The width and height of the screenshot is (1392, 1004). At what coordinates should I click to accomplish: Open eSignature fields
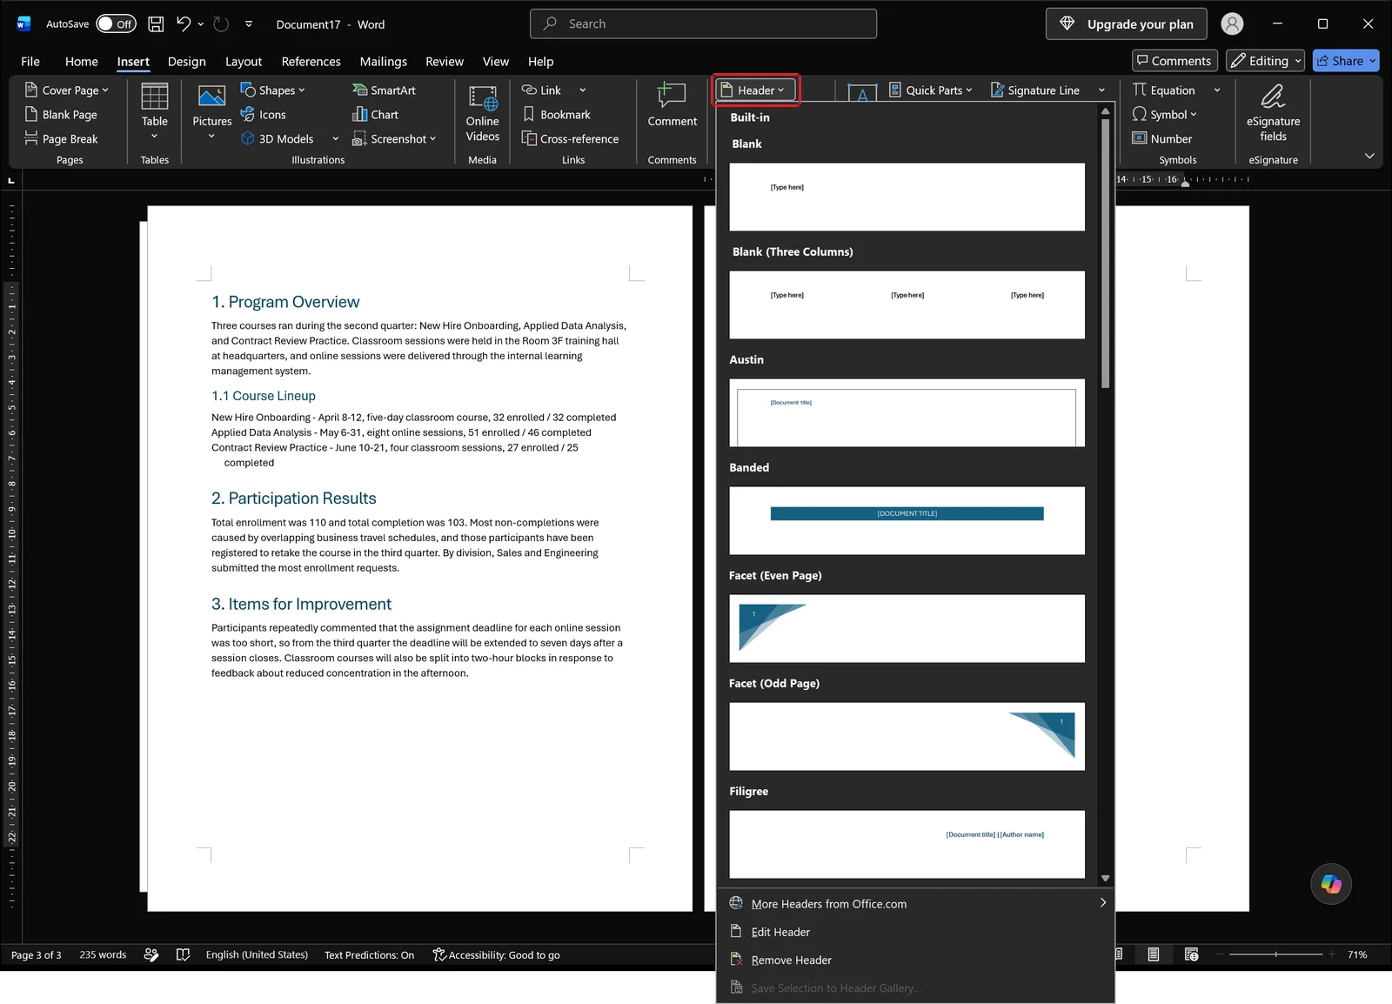(1273, 113)
